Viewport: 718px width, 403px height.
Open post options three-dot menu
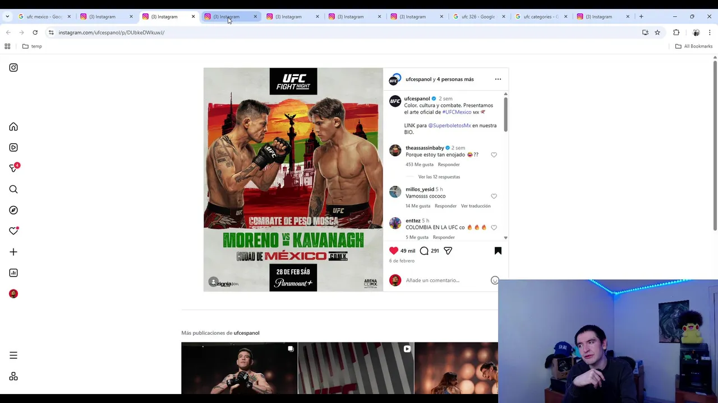click(498, 79)
